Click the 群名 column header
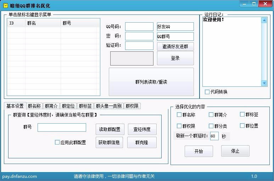The width and height of the screenshot is (274, 181). 43,23
